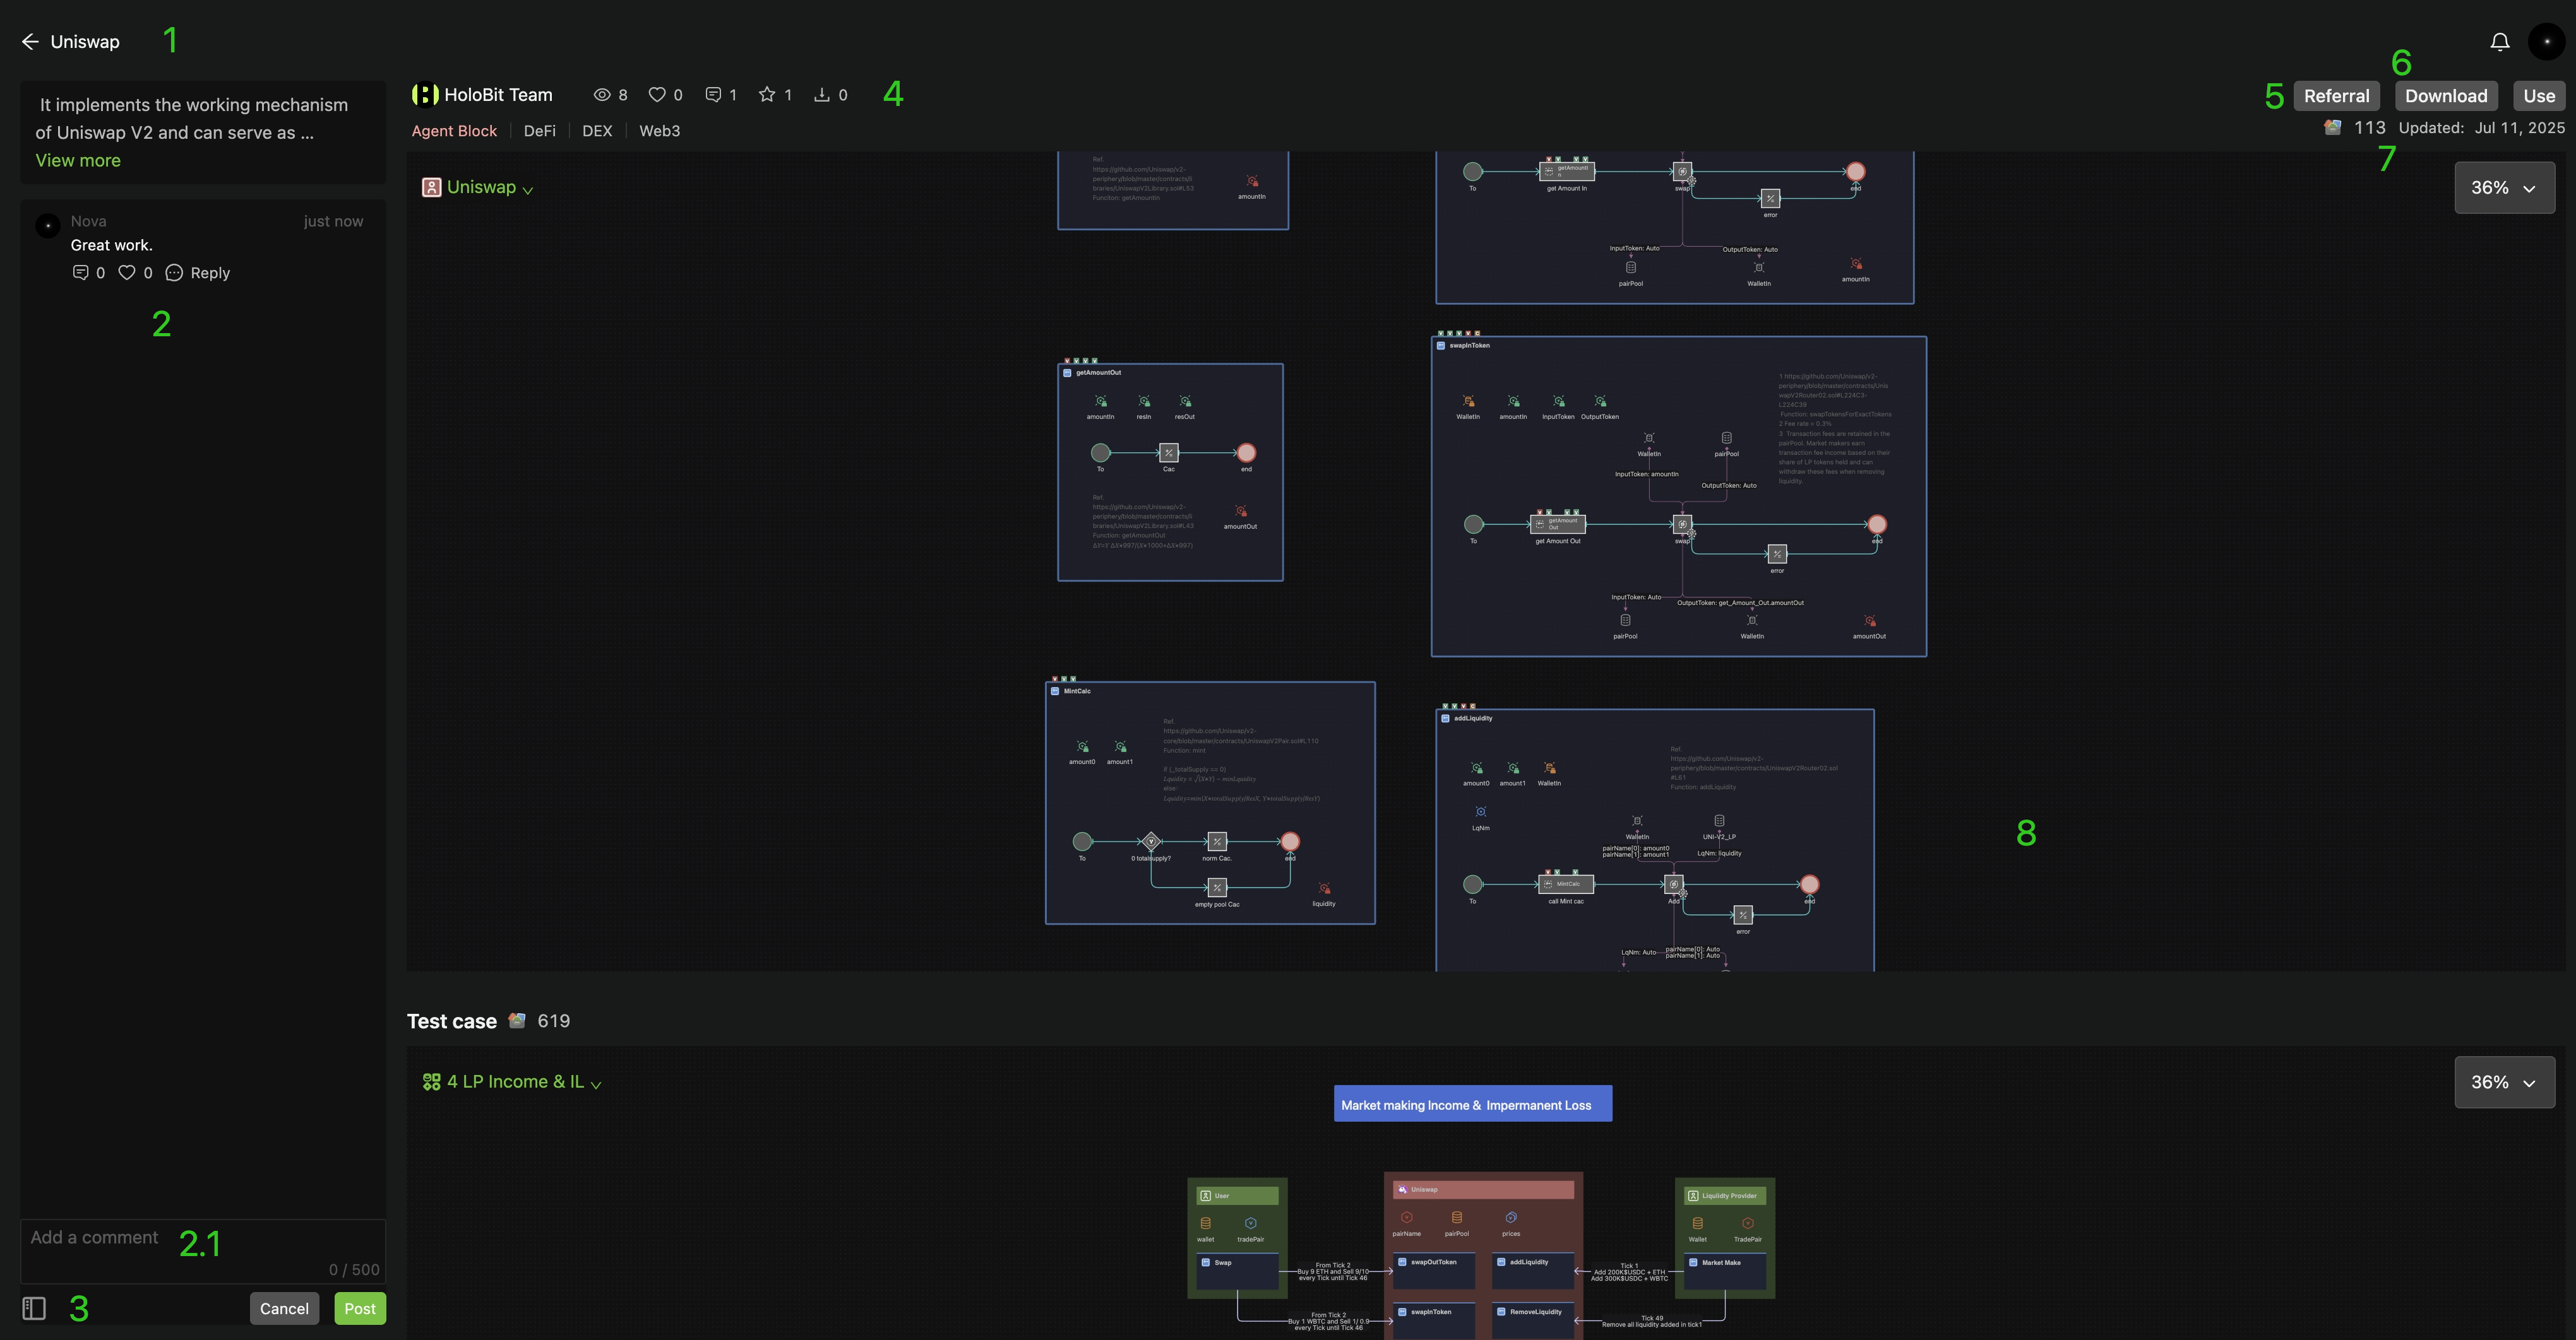2576x1340 pixels.
Task: Select the Agent Block tag
Action: tap(454, 131)
